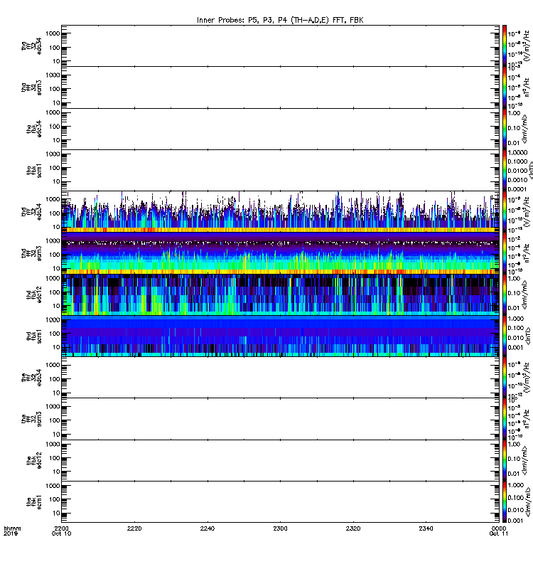Click the '10' y-axis tick of the fbk scm1
The width and height of the screenshot is (533, 569).
pyautogui.click(x=56, y=514)
